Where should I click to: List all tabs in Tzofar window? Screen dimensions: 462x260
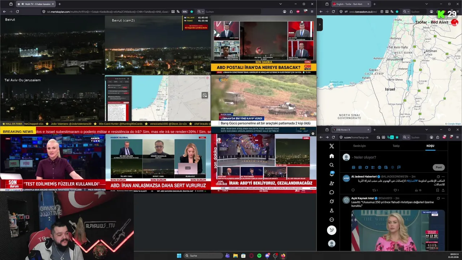(426, 4)
